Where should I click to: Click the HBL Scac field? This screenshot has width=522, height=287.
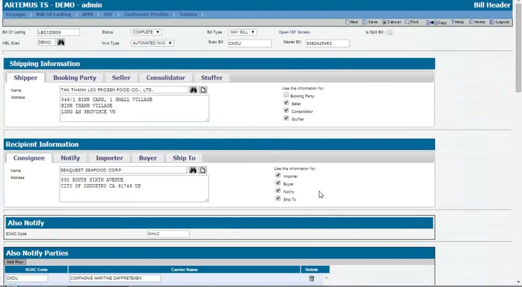[46, 43]
